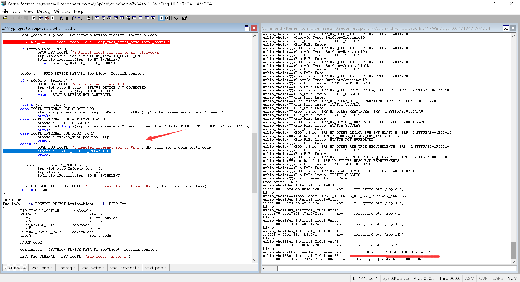Open the Debug menu
Viewport: 520px width, 282px height.
click(43, 11)
